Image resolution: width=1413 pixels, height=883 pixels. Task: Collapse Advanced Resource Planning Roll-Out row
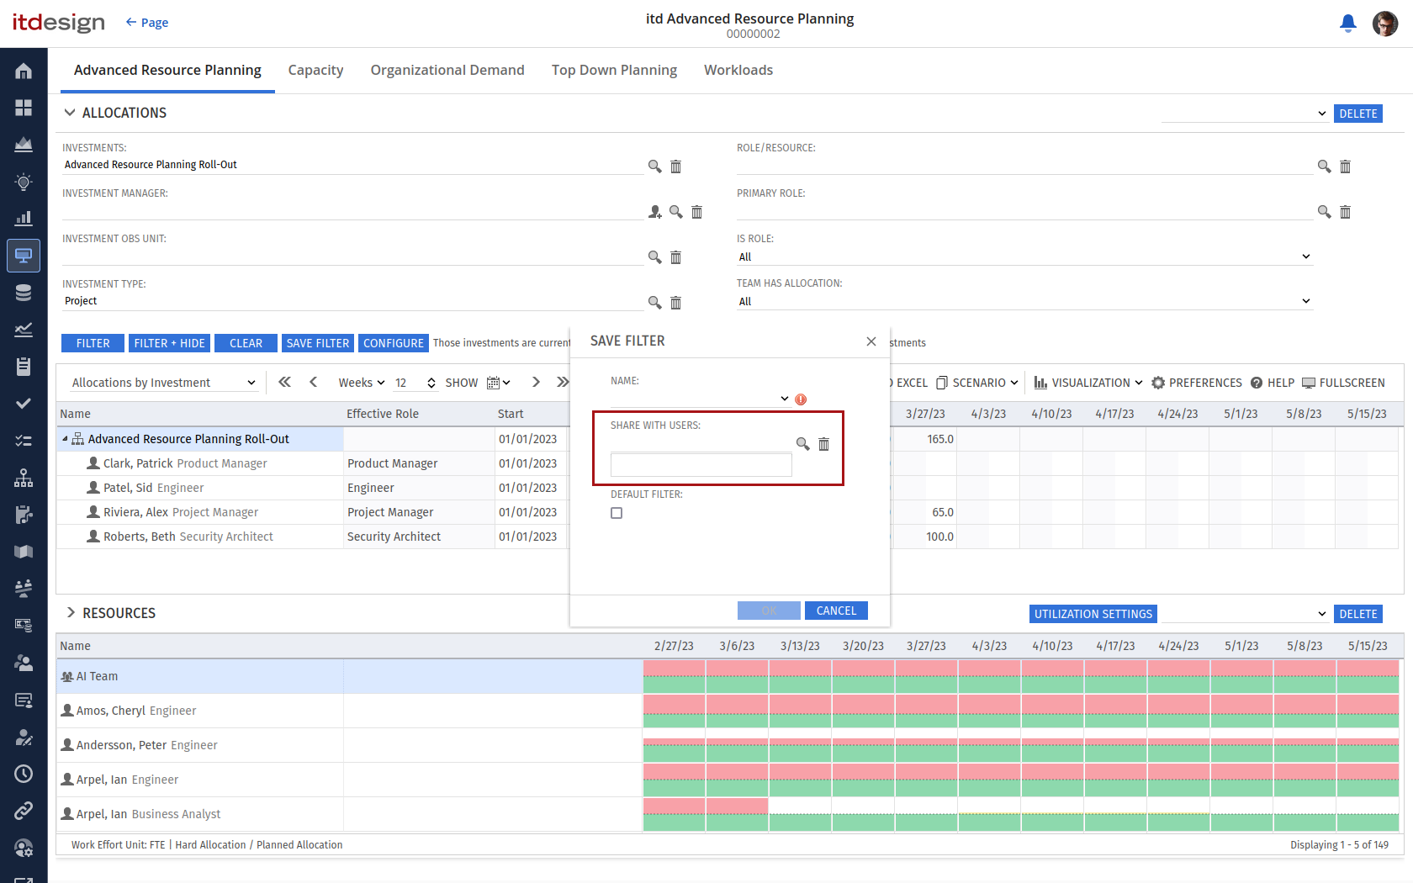(65, 439)
